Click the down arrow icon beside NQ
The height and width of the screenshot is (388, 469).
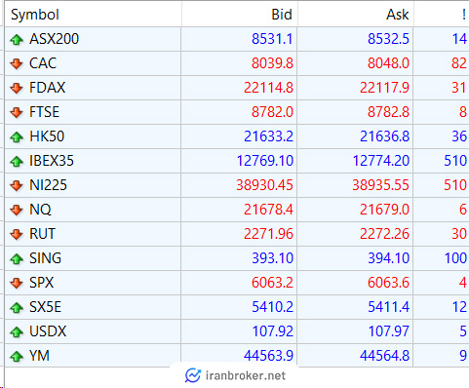[x=17, y=210]
